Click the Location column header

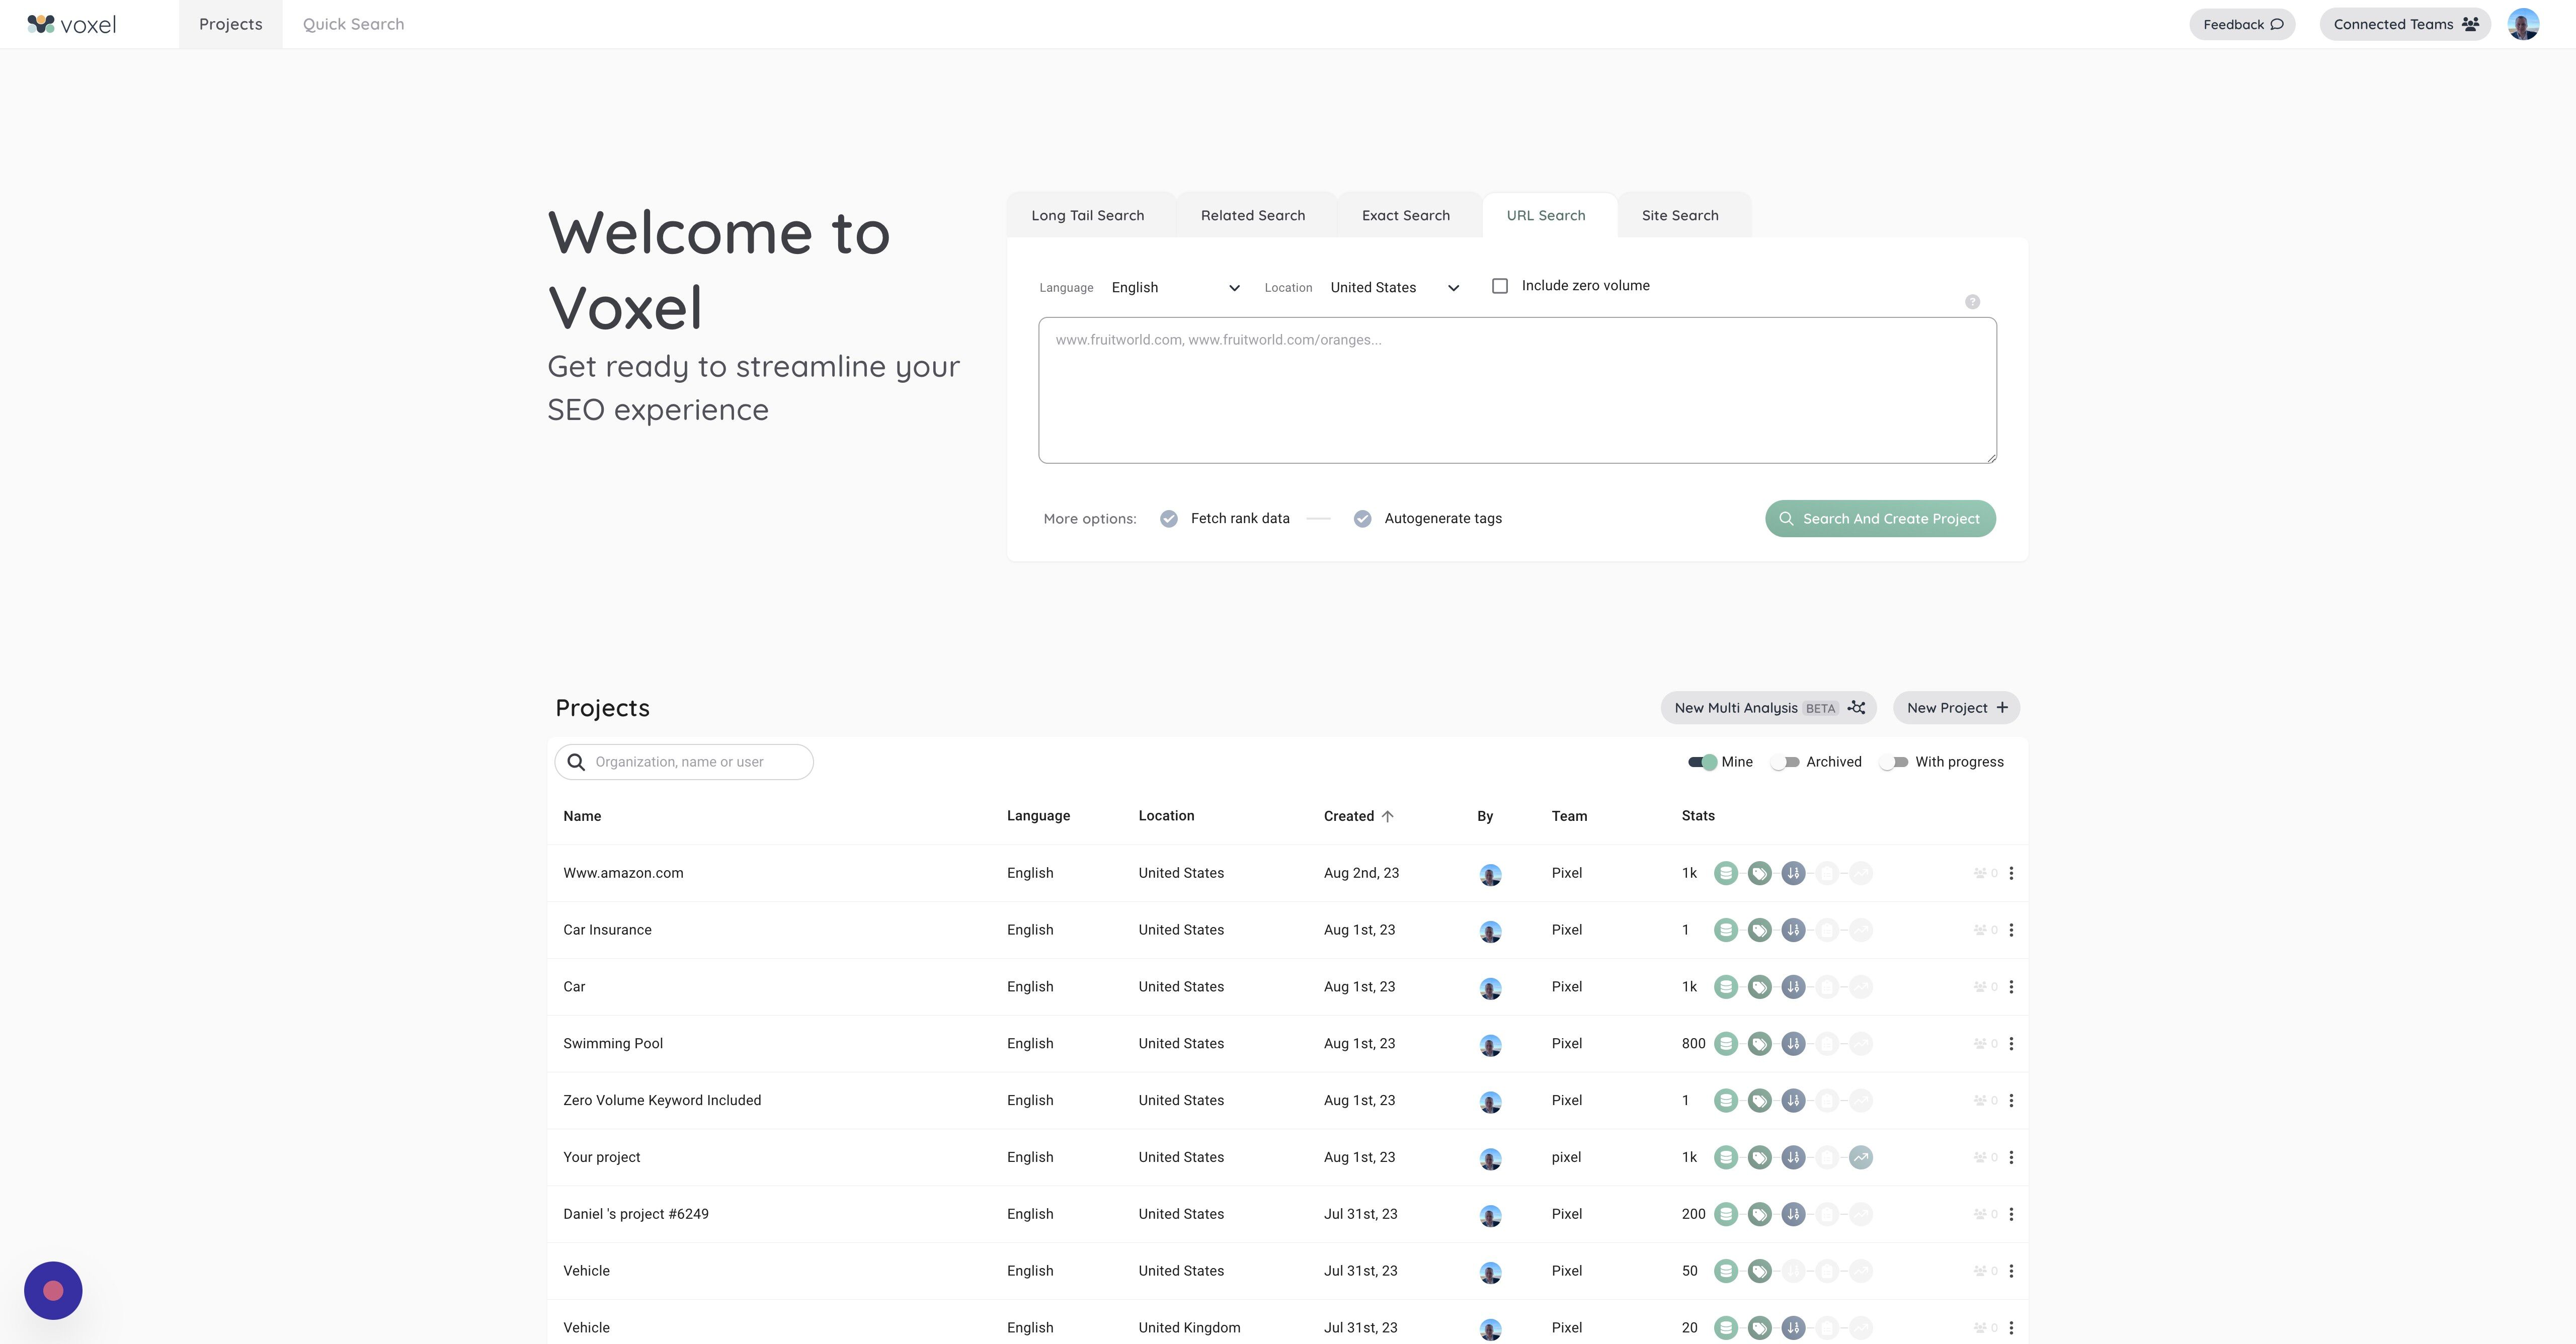coord(1166,816)
